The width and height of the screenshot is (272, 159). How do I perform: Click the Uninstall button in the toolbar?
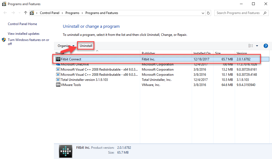point(86,46)
